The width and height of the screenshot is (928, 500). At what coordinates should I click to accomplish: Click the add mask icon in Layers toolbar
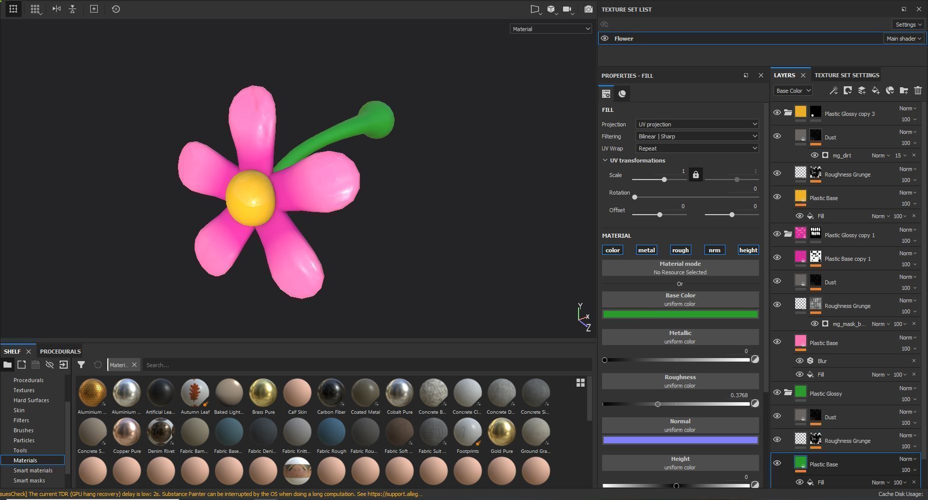(x=847, y=91)
